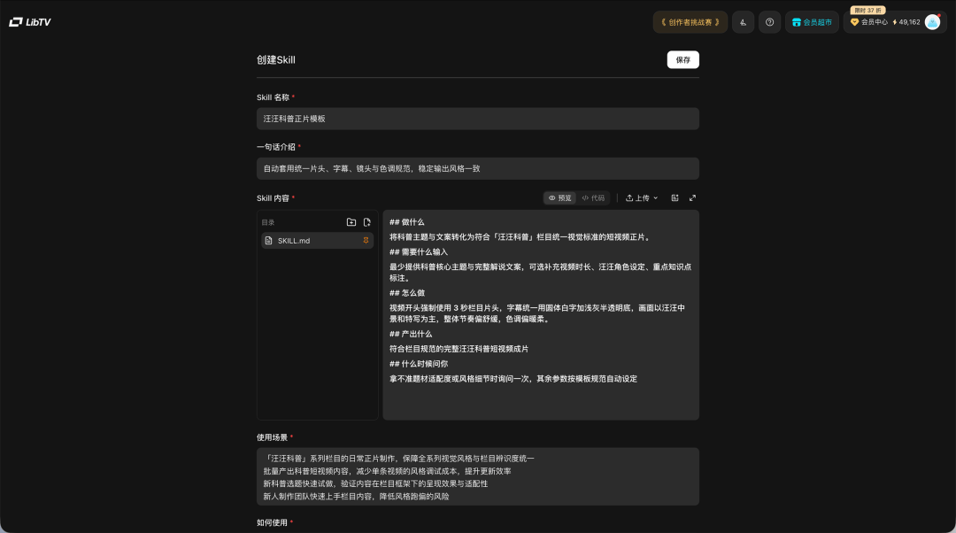Click the broom-like icon beside 创作者挑战赛
This screenshot has width=956, height=533.
(x=743, y=22)
